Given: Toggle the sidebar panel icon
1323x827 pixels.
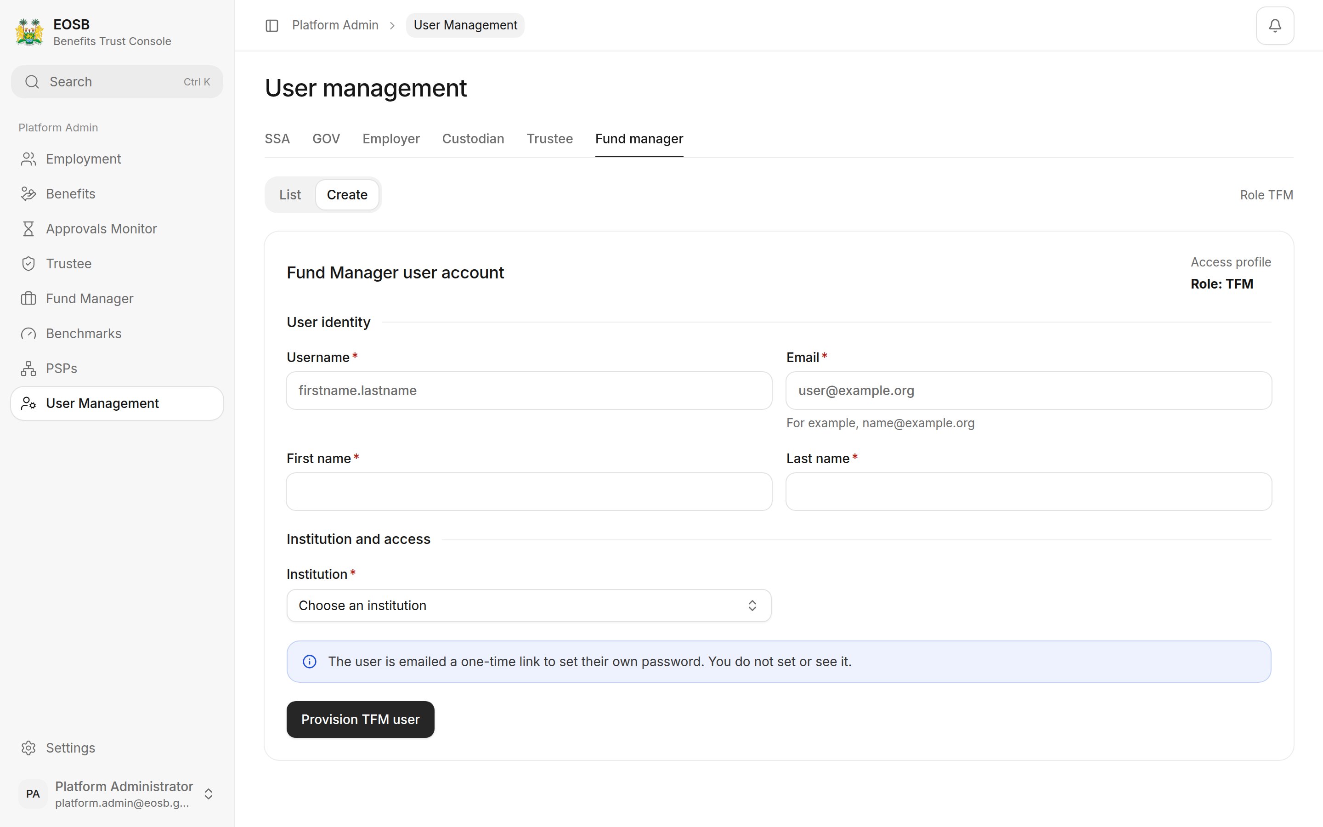Looking at the screenshot, I should [271, 26].
